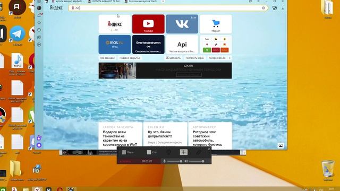Screen dimensions: 340x191
Task: Open the upper purple icon above Alice in the sidebar
Action: 39,138
